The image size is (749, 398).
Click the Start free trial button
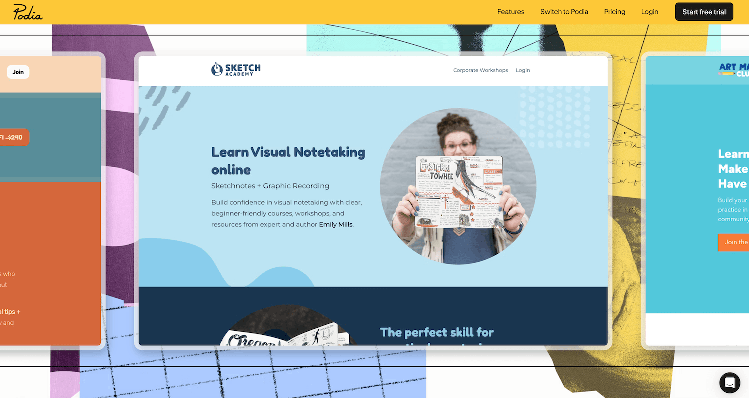click(x=704, y=12)
